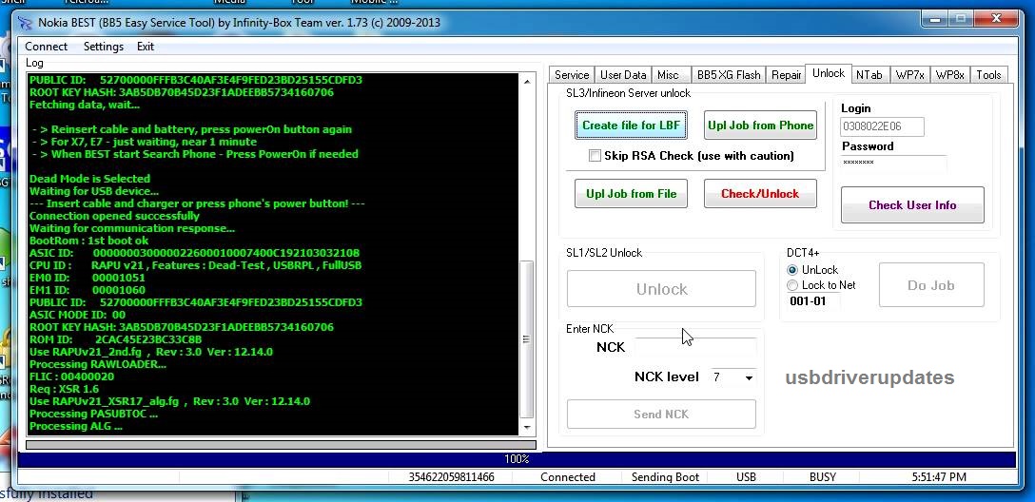Maximize the Nokia BEST window

tap(961, 20)
